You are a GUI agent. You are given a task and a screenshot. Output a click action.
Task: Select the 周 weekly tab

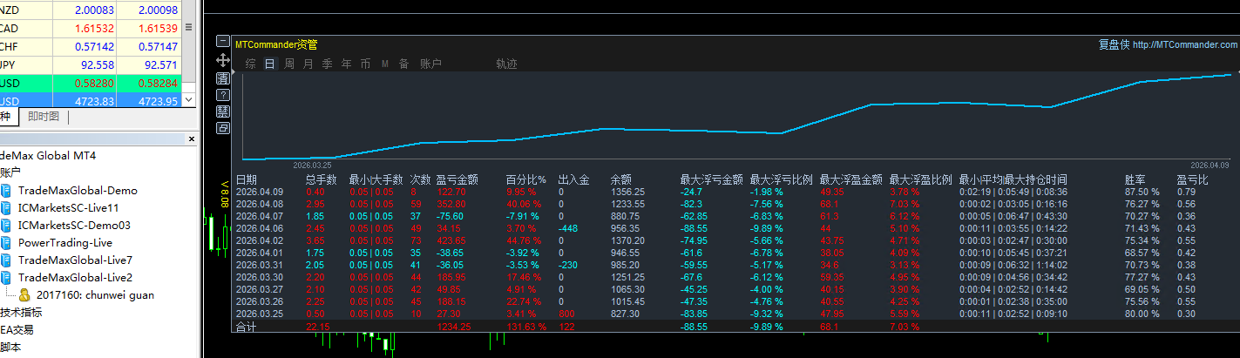(288, 64)
